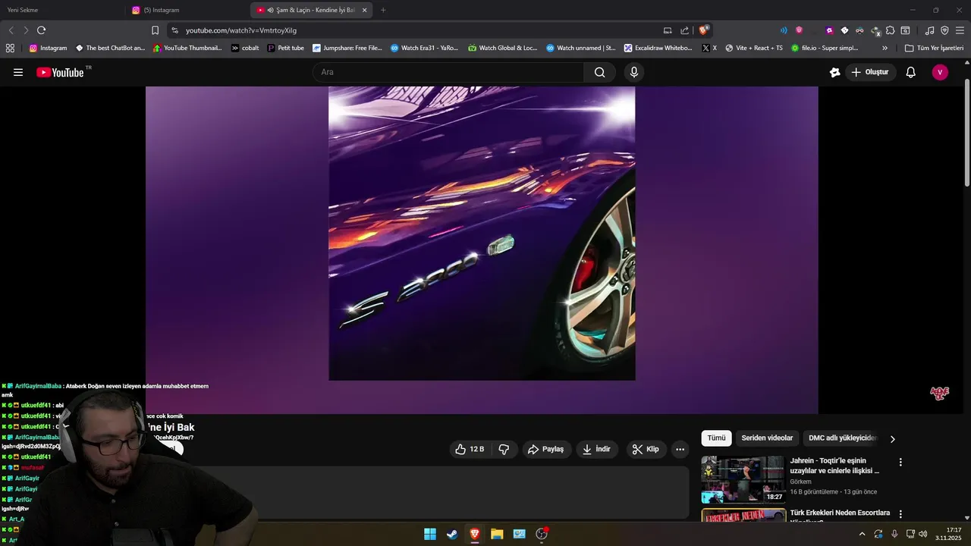The width and height of the screenshot is (971, 546).
Task: Select the Tümü filter chip
Action: [716, 438]
